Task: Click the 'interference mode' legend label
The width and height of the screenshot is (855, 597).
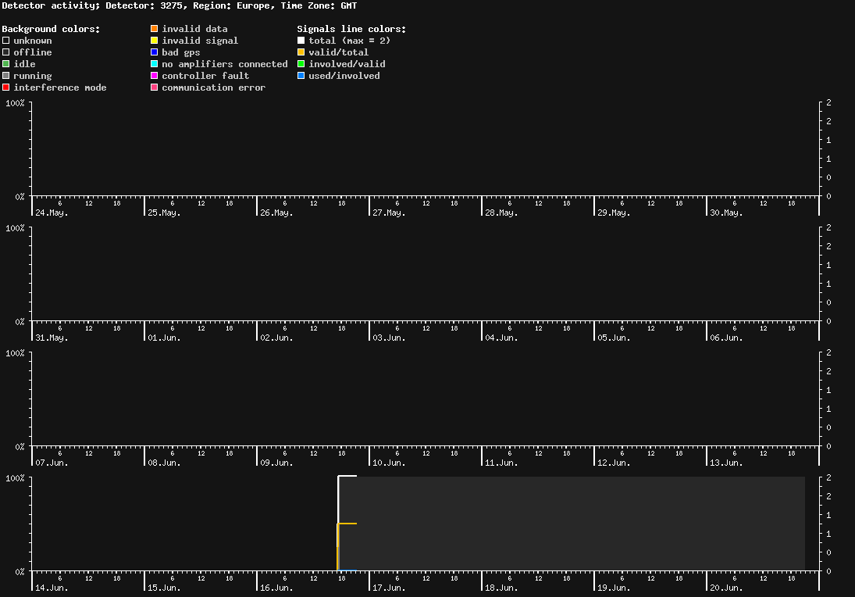Action: point(60,88)
